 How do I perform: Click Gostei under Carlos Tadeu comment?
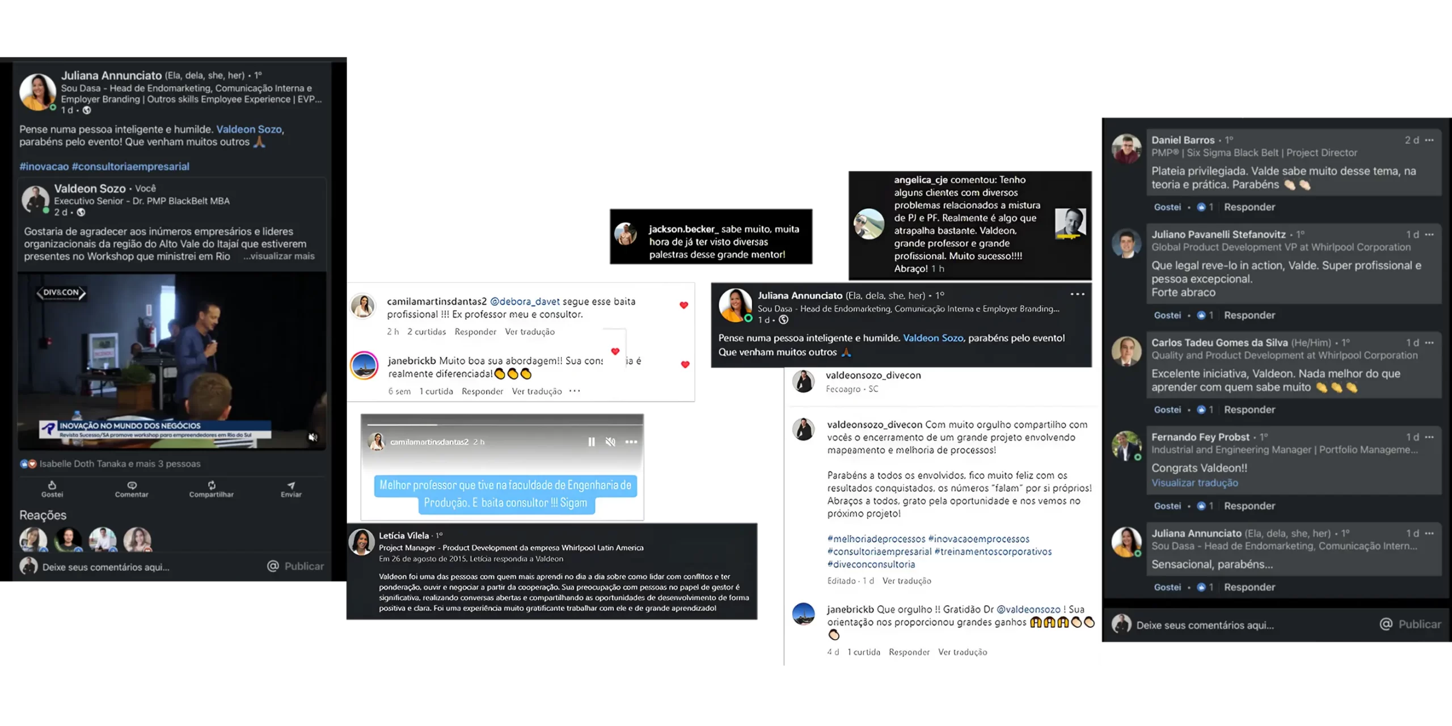[1167, 410]
